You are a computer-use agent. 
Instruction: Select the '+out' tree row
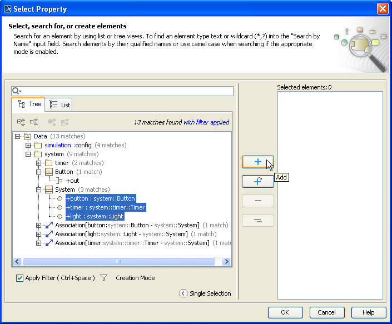[x=72, y=181]
